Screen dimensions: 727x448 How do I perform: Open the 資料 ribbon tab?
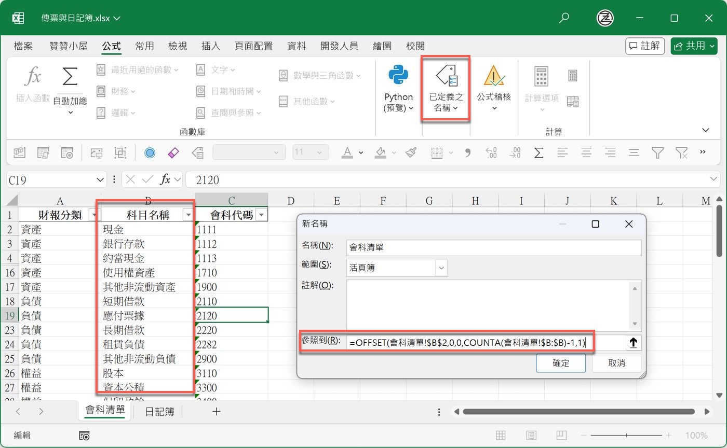[x=296, y=46]
